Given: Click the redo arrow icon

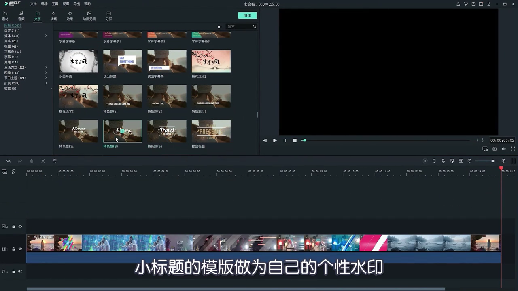Looking at the screenshot, I should click(19, 161).
